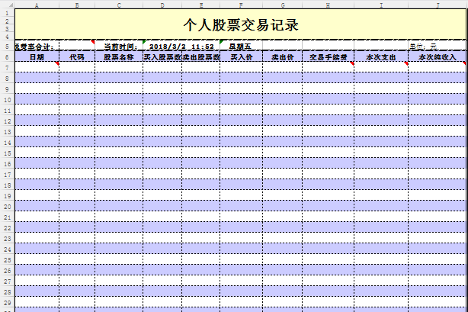468x312 pixels.
Task: Select row 28 header
Action: coord(6,291)
